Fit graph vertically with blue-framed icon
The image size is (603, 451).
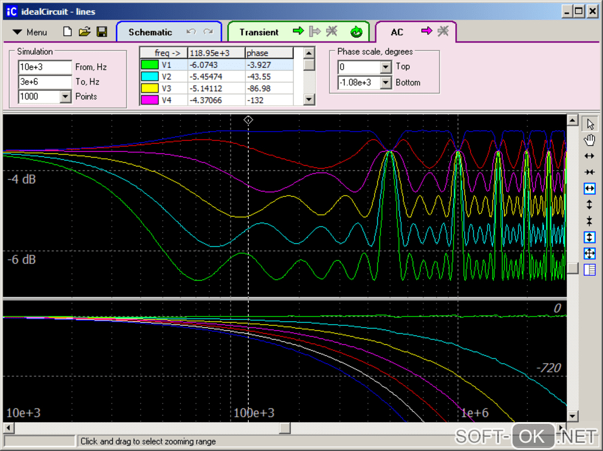coord(589,237)
